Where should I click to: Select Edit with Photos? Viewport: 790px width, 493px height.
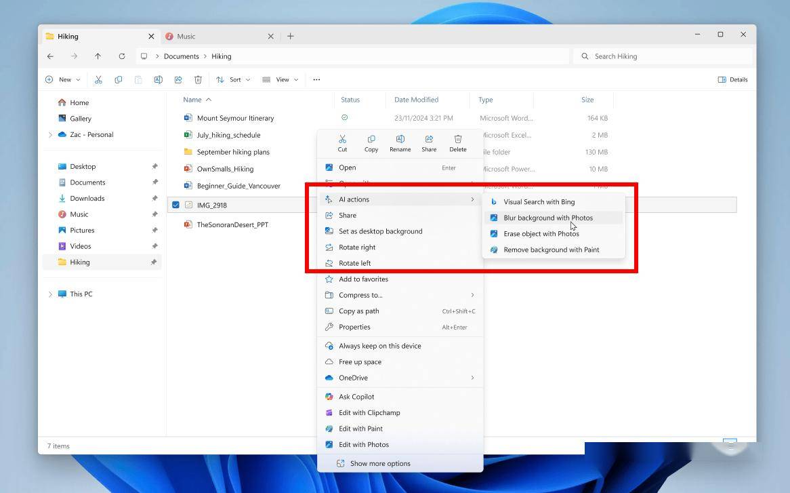pyautogui.click(x=400, y=445)
